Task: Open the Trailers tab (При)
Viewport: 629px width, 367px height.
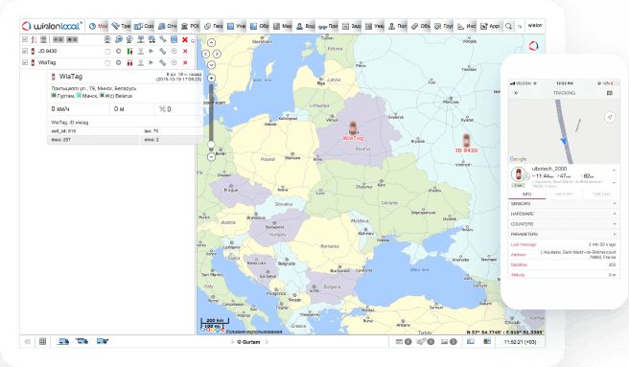Action: [x=328, y=26]
